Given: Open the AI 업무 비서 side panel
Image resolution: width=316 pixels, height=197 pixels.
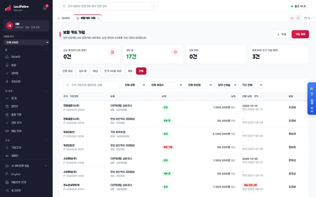Looking at the screenshot, I should click(x=312, y=98).
